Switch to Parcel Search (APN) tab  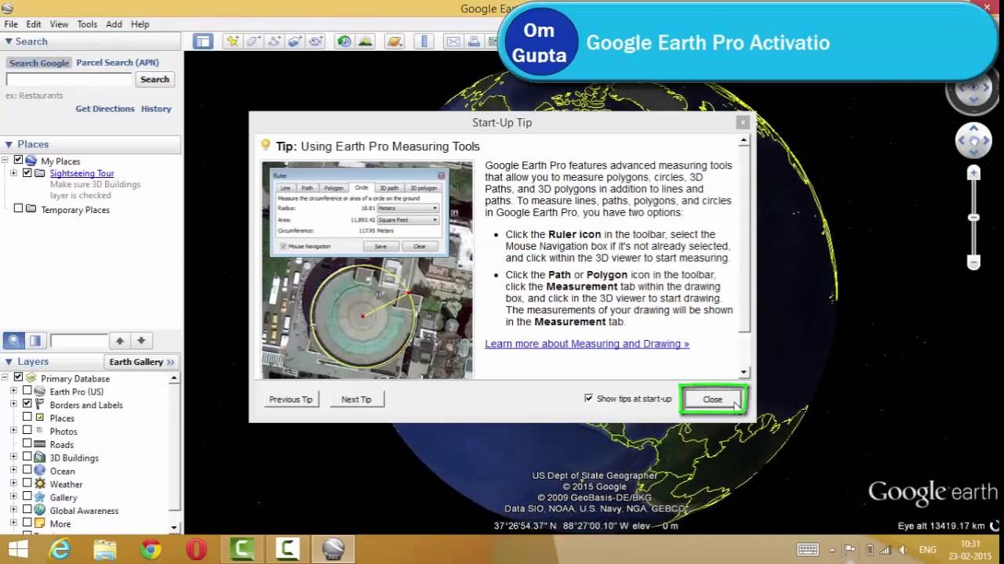coord(117,63)
